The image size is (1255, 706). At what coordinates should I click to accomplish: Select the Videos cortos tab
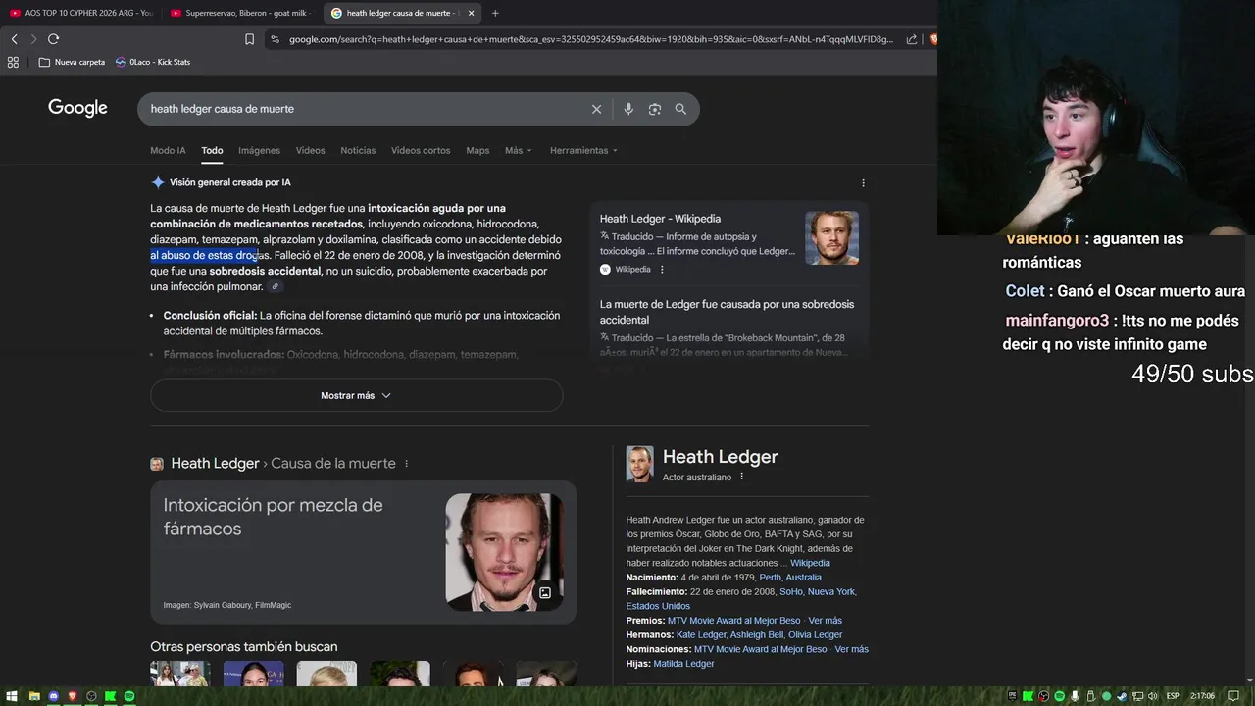coord(421,150)
